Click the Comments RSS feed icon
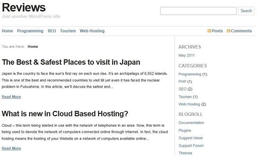 point(228,31)
